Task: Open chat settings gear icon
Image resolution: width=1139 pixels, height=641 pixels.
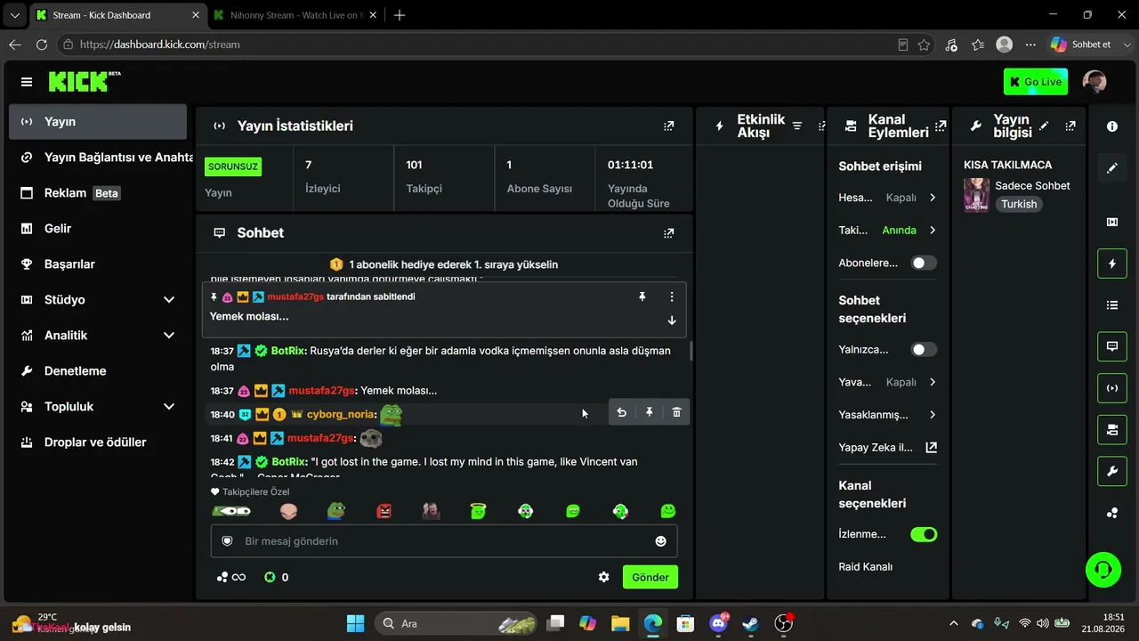Action: pyautogui.click(x=604, y=577)
